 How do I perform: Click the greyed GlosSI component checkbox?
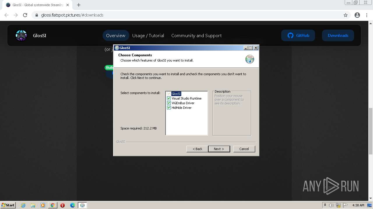[169, 94]
